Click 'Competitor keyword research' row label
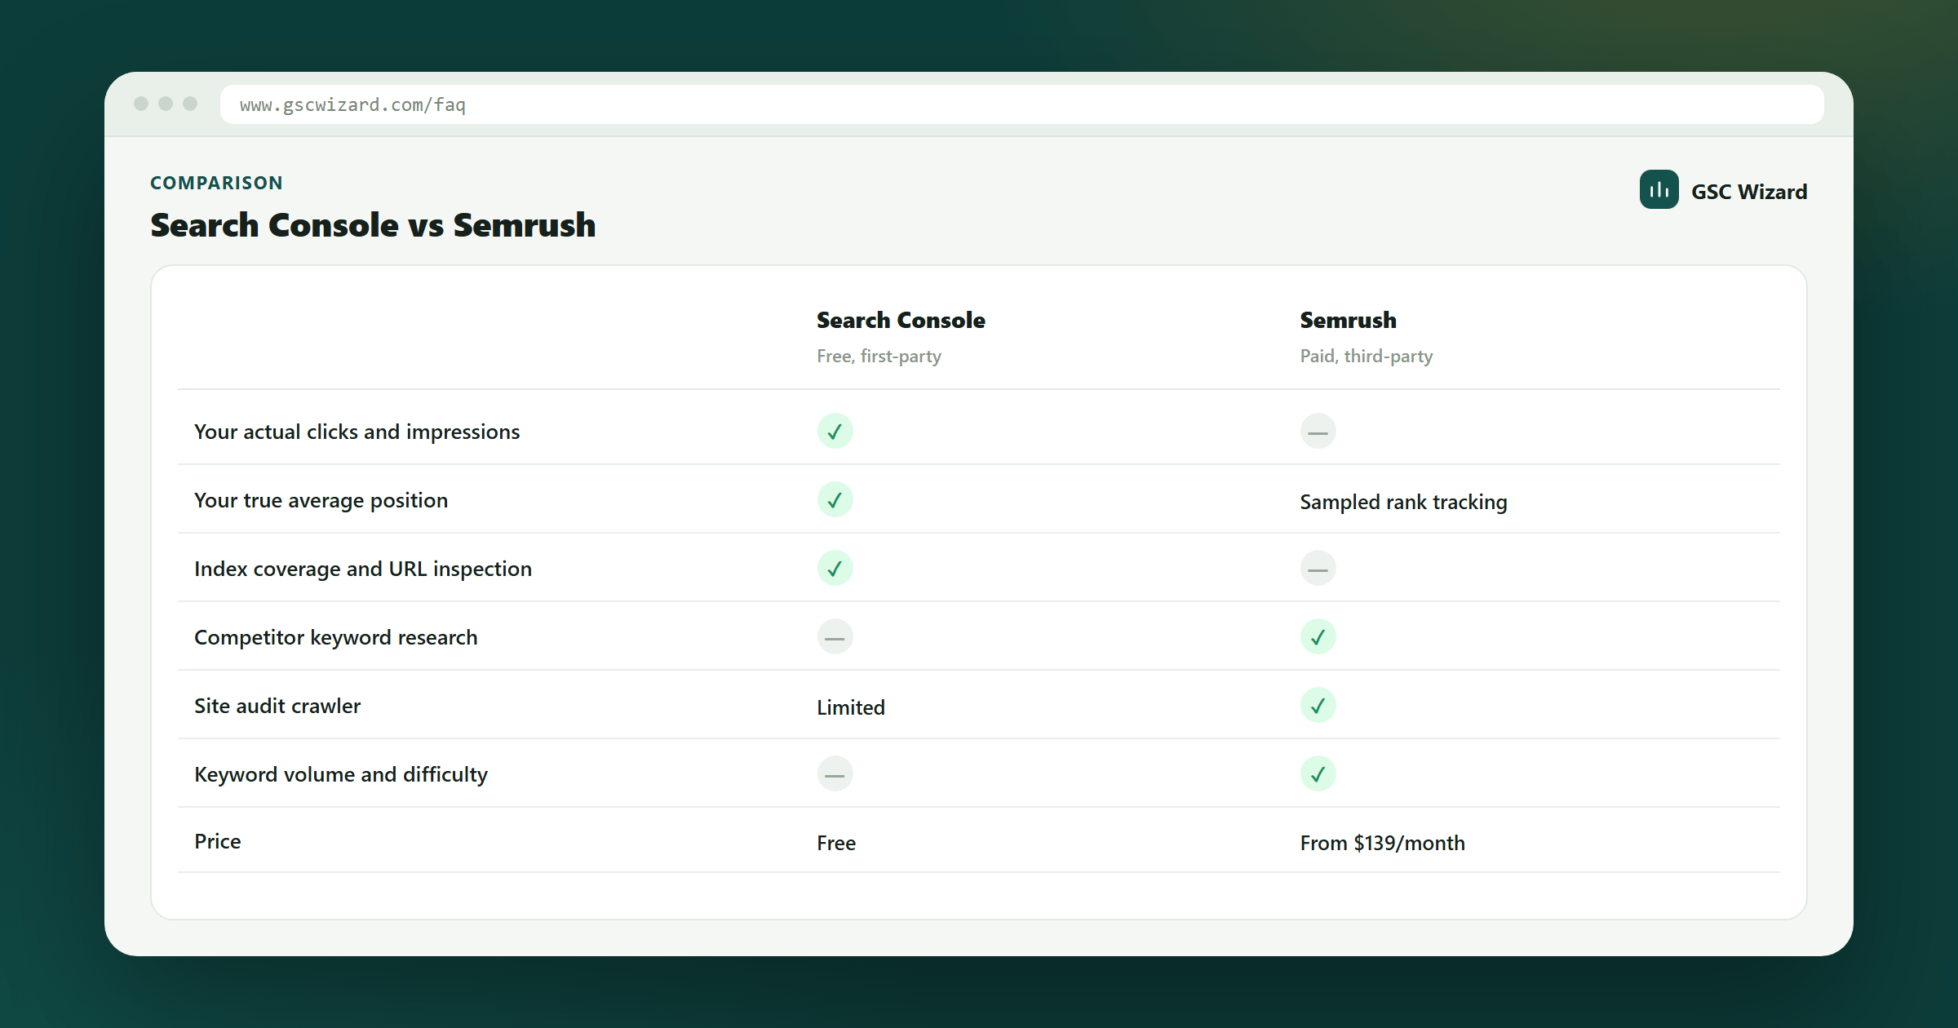The image size is (1958, 1028). point(335,637)
